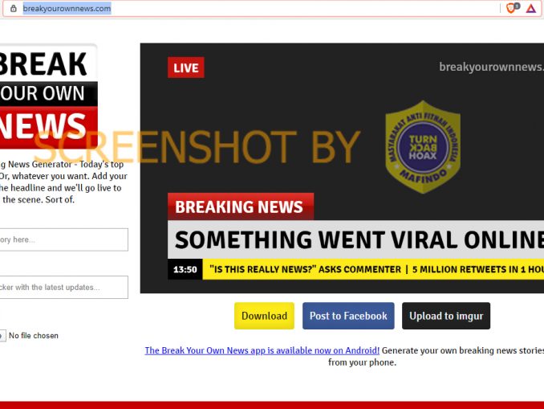
Task: Click the Break Your Own News logo
Action: point(49,96)
